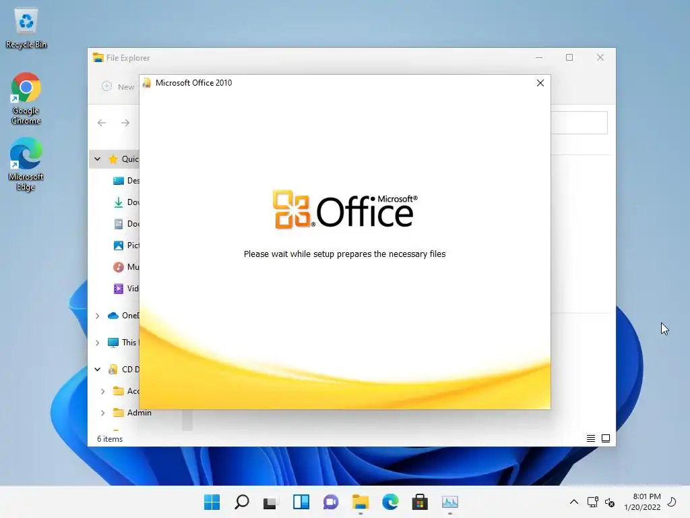Open File Explorer from taskbar
This screenshot has width=690, height=518.
click(x=360, y=502)
